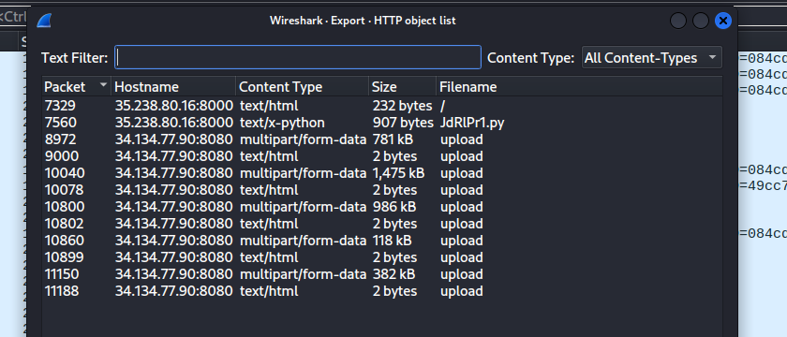Close the HTTP object list dialog
Screen dimensions: 787x337
722,21
